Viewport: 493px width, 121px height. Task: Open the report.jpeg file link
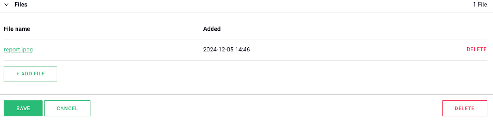tap(18, 50)
